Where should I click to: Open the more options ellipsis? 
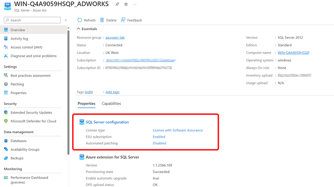coord(134,4)
